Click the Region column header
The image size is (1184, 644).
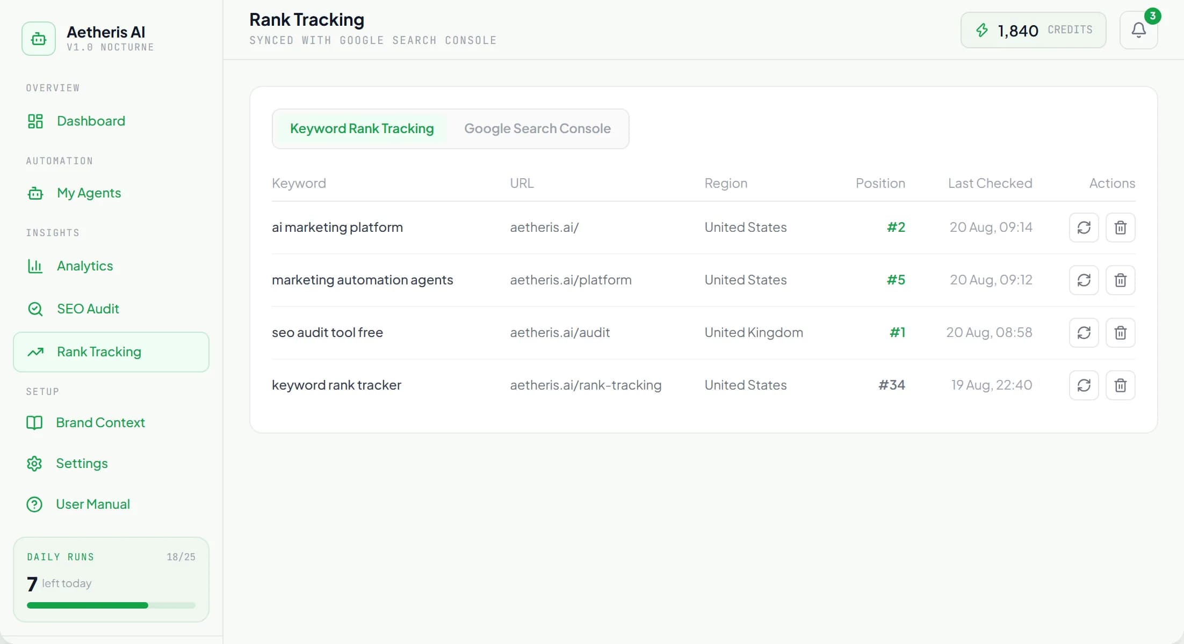tap(726, 184)
